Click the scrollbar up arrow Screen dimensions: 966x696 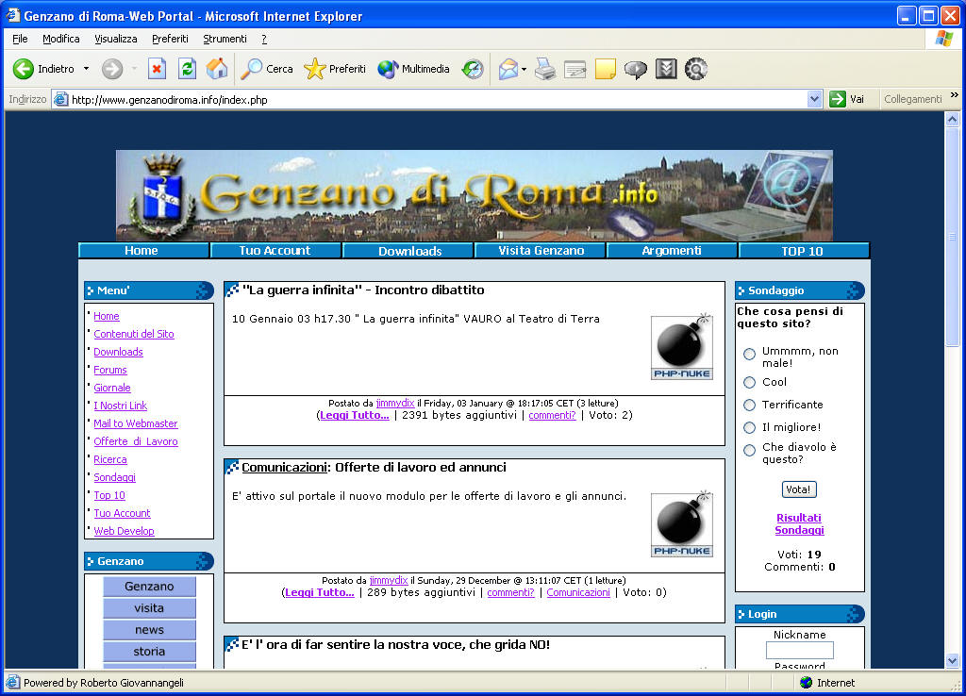953,120
